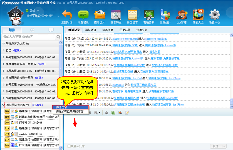
Task: Switch to the 快商公告 tab
Action: (142, 30)
